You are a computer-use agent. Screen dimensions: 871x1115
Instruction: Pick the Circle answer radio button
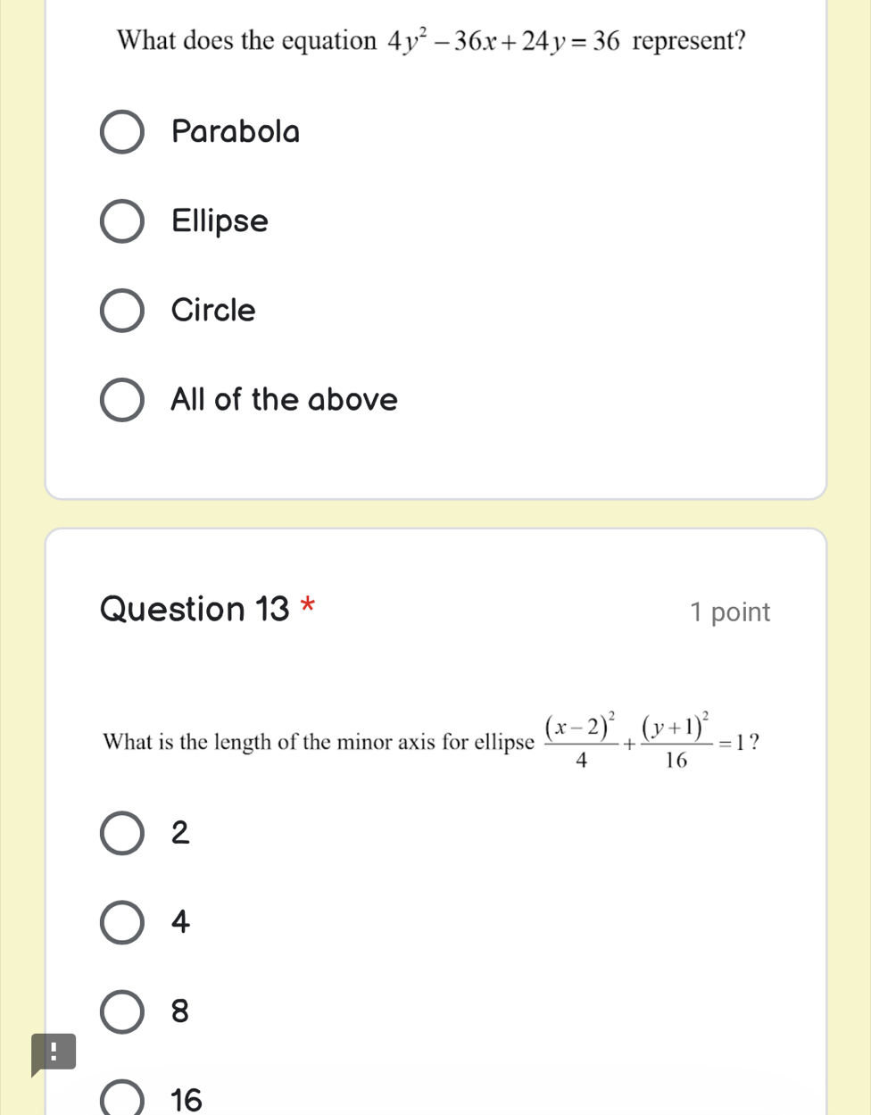121,311
